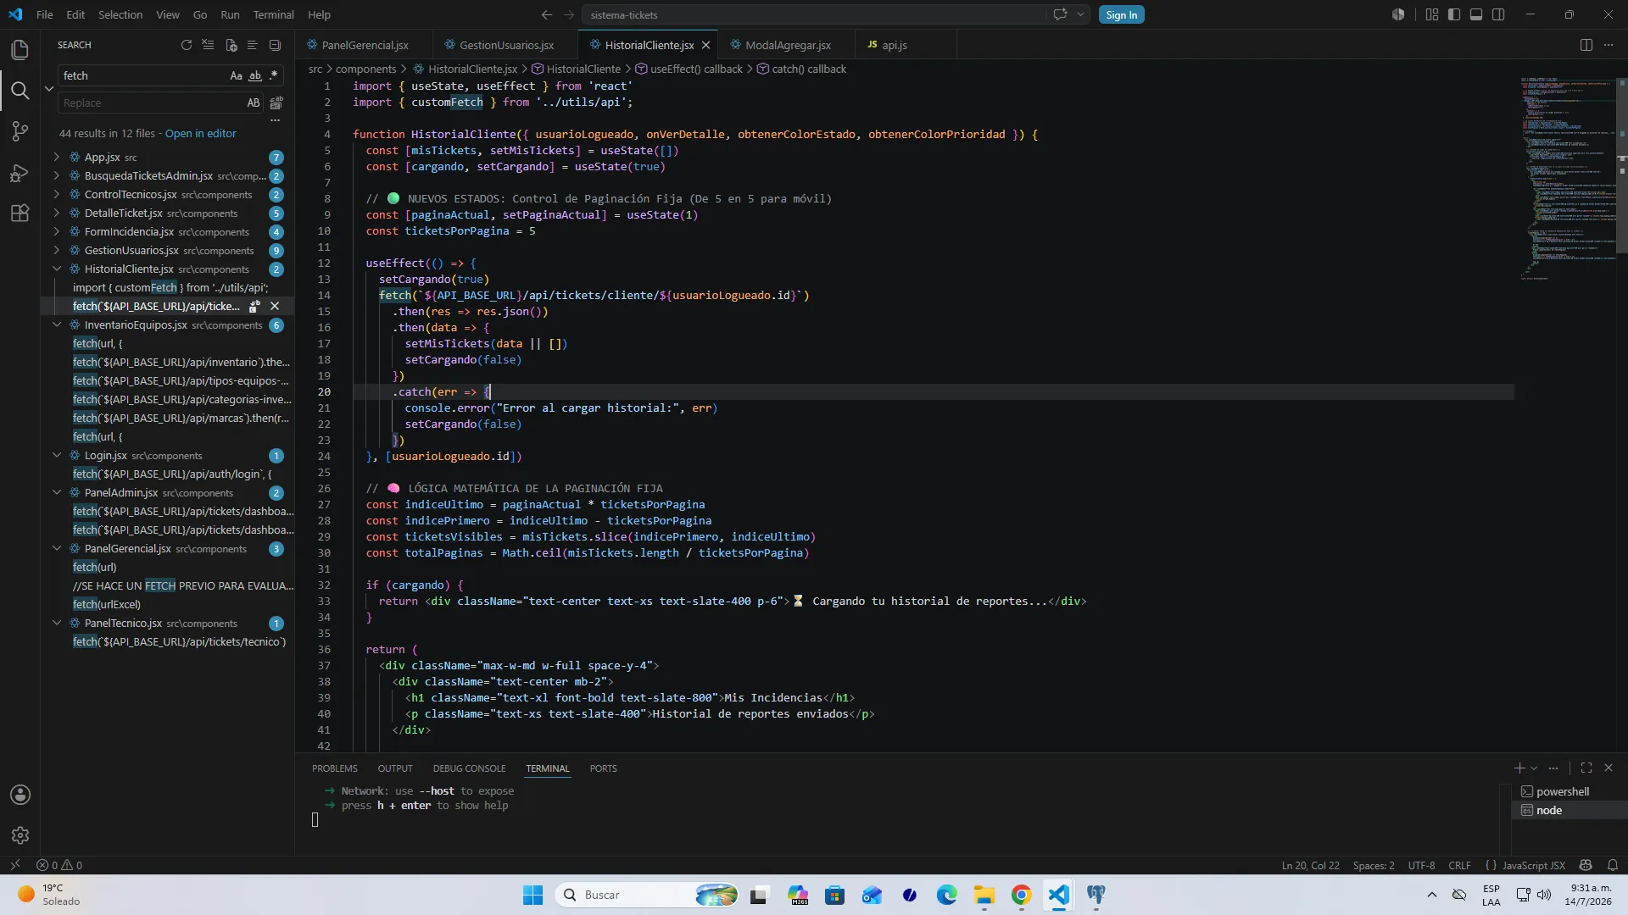This screenshot has height=915, width=1628.
Task: Expand GestionUsuarios.jsx search results
Action: pos(57,250)
